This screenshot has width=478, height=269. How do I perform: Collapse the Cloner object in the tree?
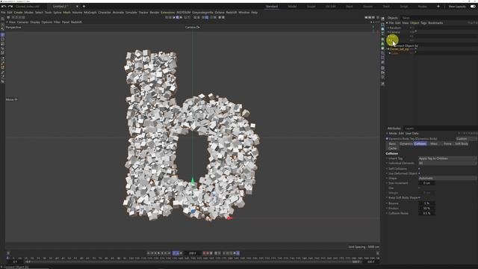pyautogui.click(x=388, y=49)
